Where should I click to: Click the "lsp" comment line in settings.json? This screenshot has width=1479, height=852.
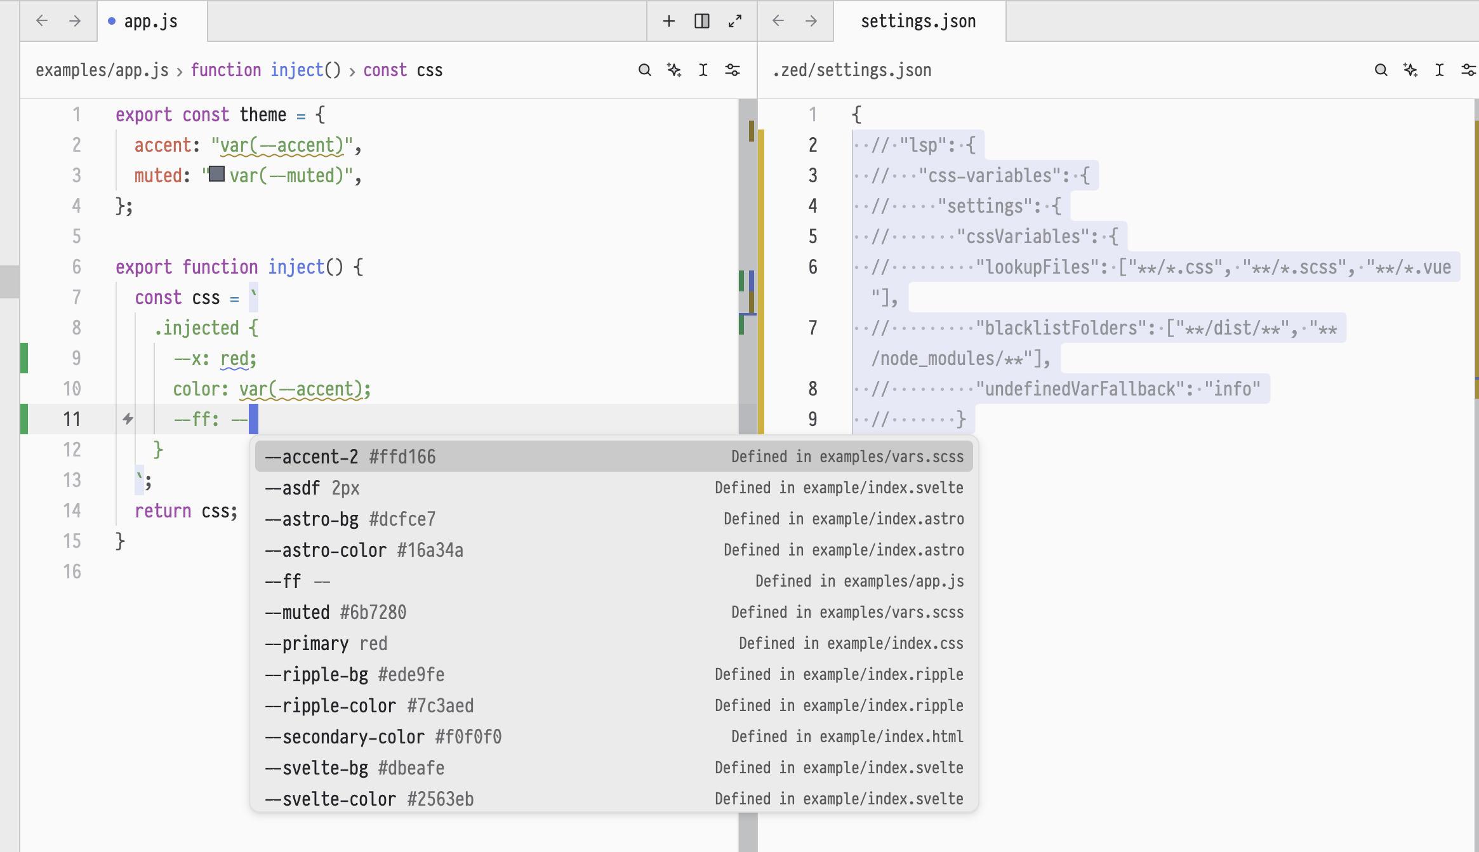click(919, 145)
